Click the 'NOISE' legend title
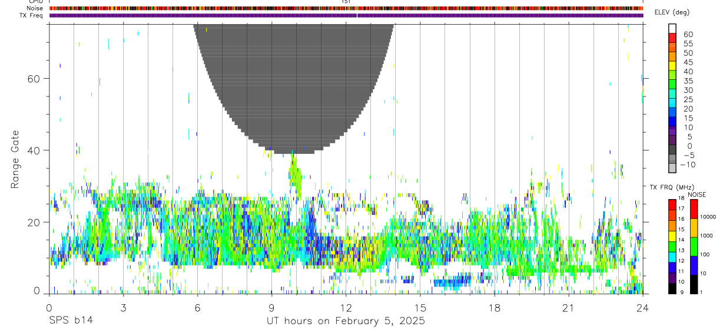Image resolution: width=723 pixels, height=333 pixels. 697,194
